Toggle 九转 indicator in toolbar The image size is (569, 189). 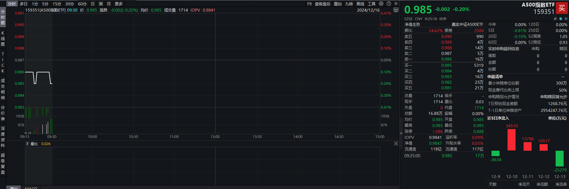click(x=349, y=4)
